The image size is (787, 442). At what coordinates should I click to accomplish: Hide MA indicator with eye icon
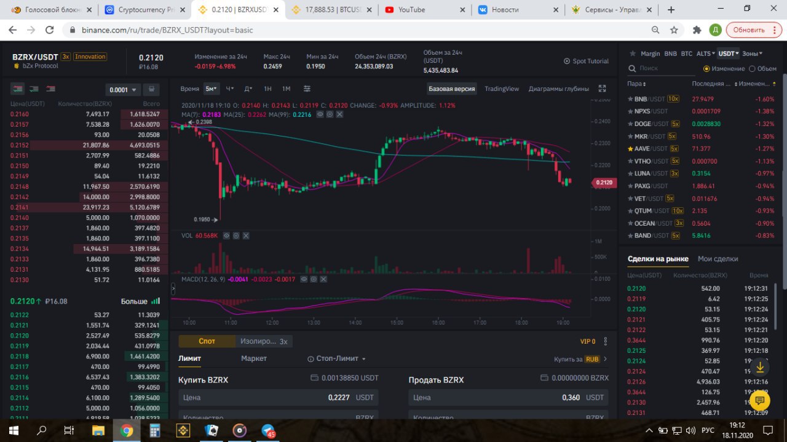pyautogui.click(x=320, y=114)
